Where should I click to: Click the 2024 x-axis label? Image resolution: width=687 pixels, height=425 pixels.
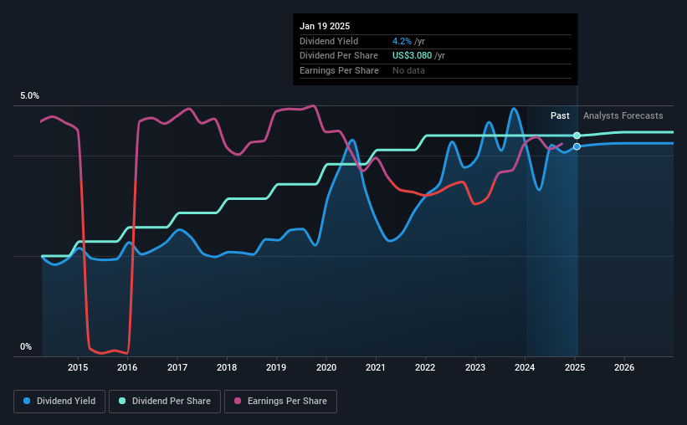(525, 367)
